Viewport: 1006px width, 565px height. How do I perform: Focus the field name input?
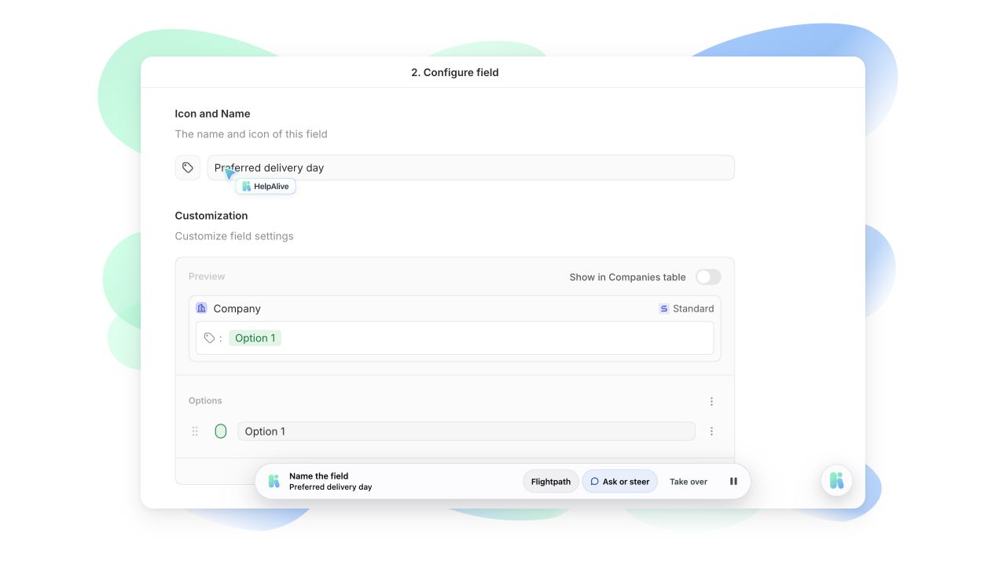coord(471,168)
